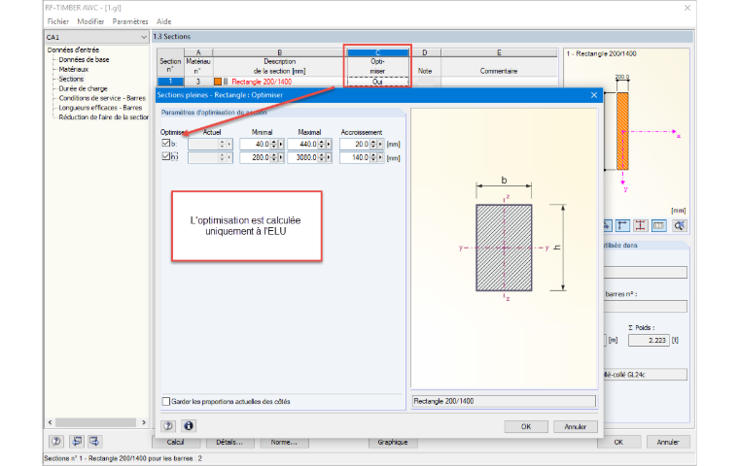Adjust the minimal b value spinner
Screen dimensions: 739x466
(274, 144)
